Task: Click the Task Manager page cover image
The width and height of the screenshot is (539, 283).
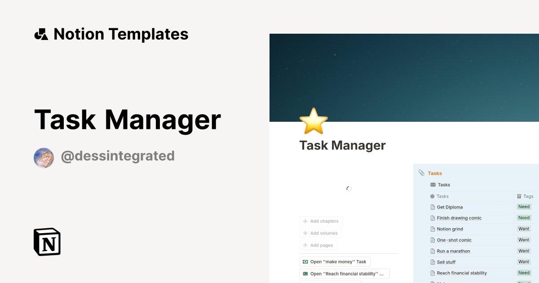Action: (404, 76)
